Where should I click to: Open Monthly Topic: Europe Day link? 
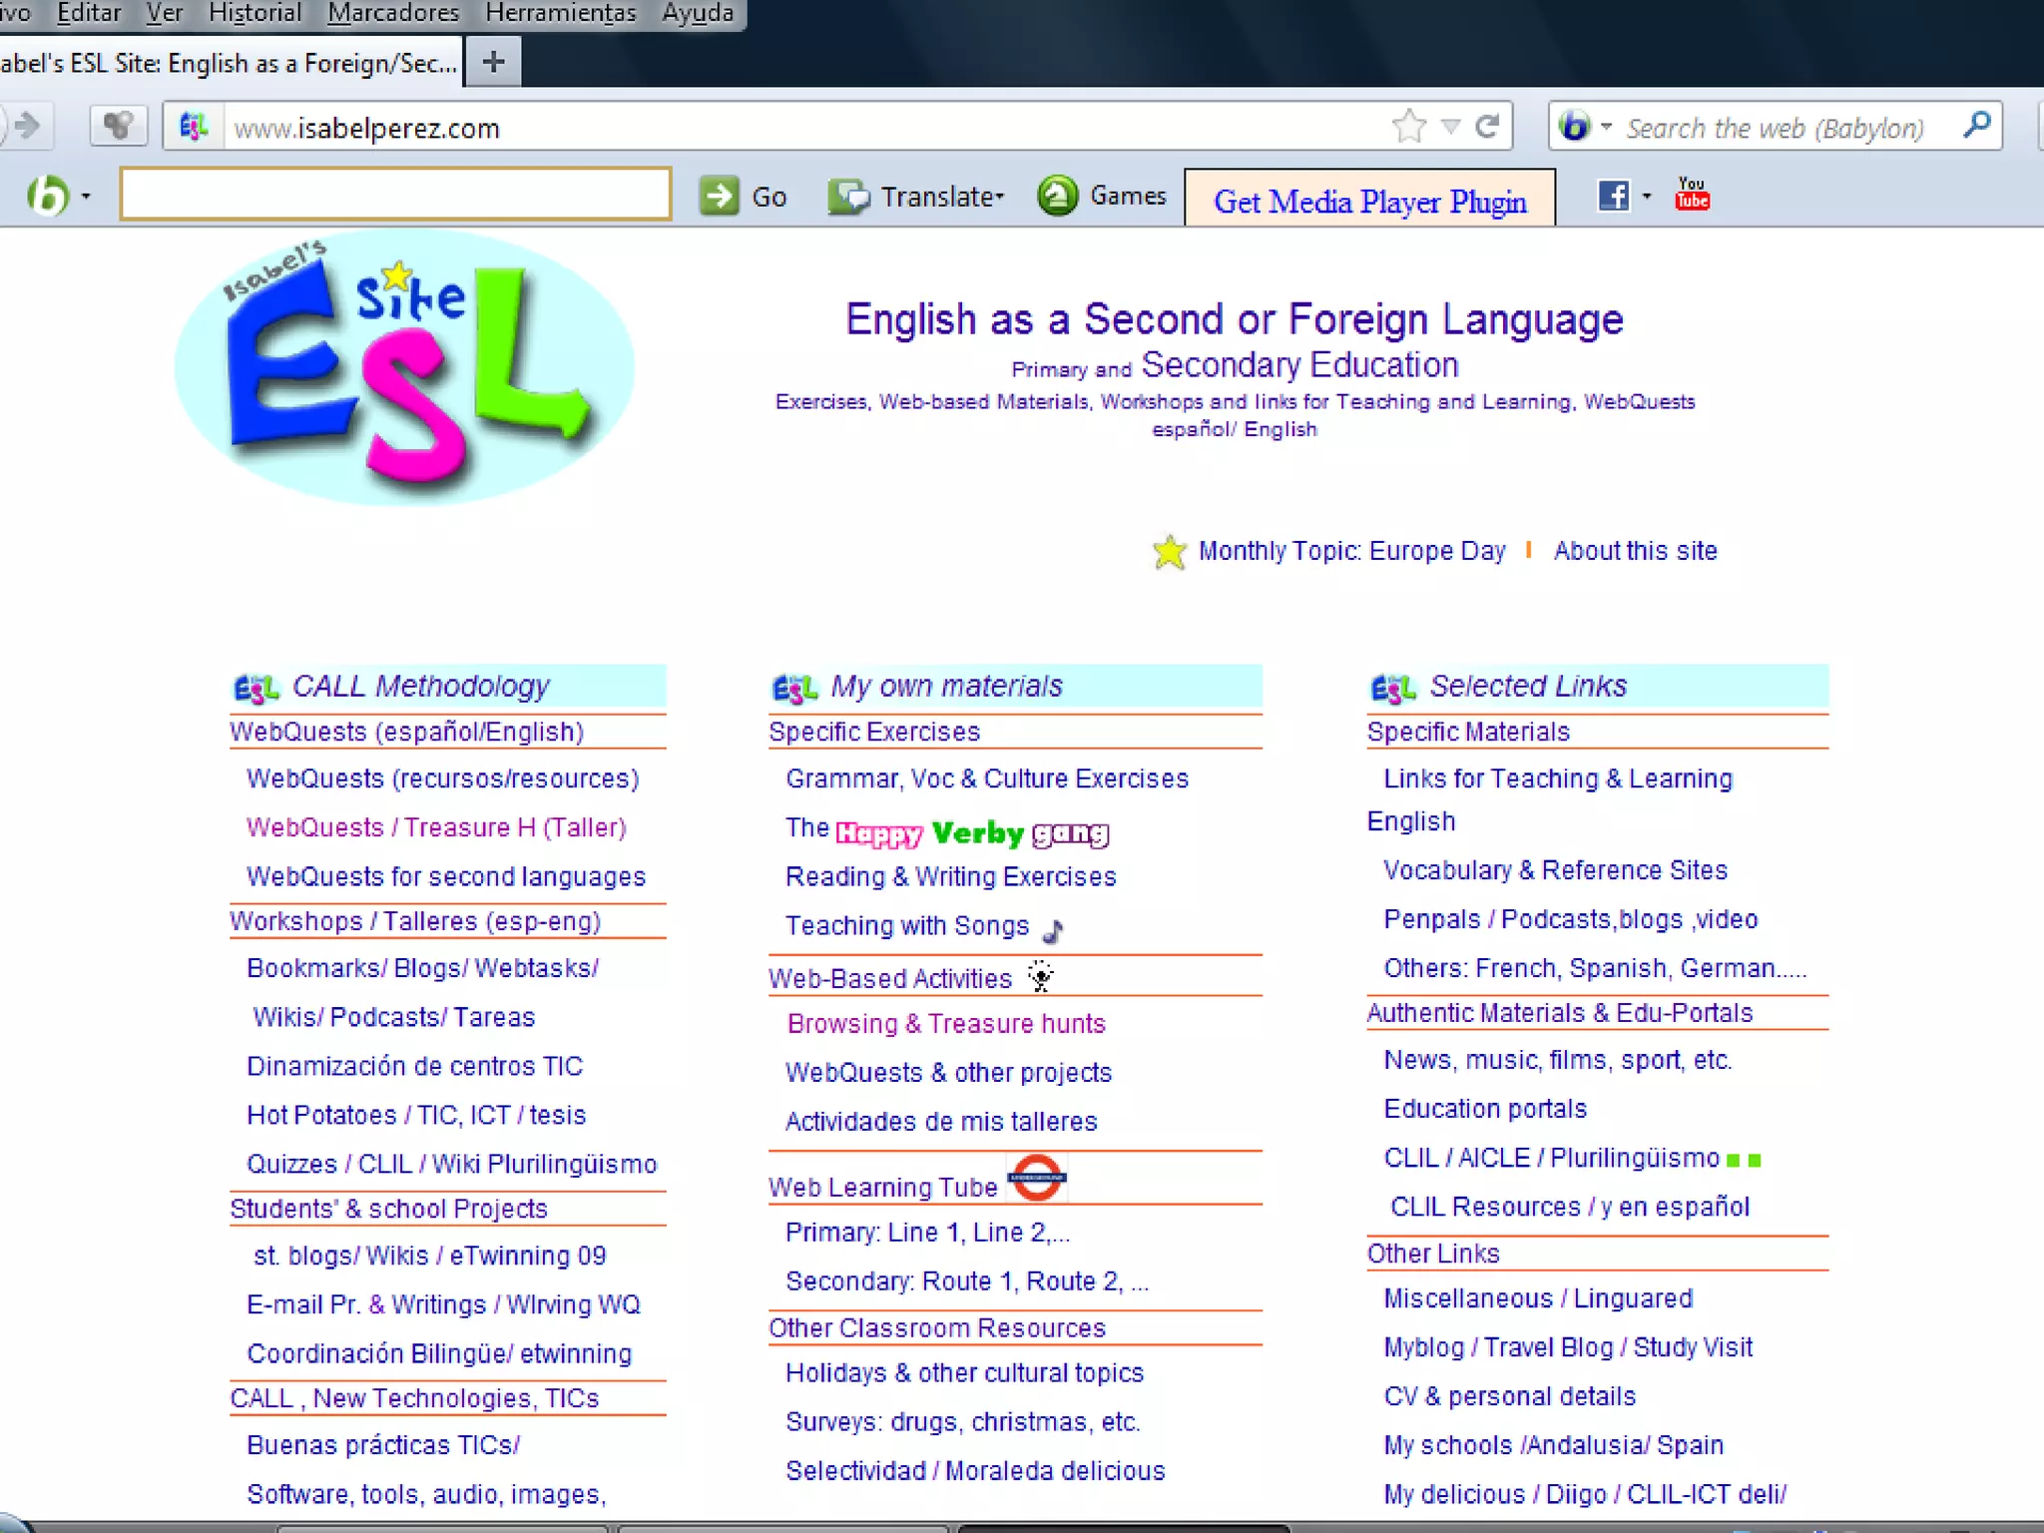click(x=1351, y=551)
